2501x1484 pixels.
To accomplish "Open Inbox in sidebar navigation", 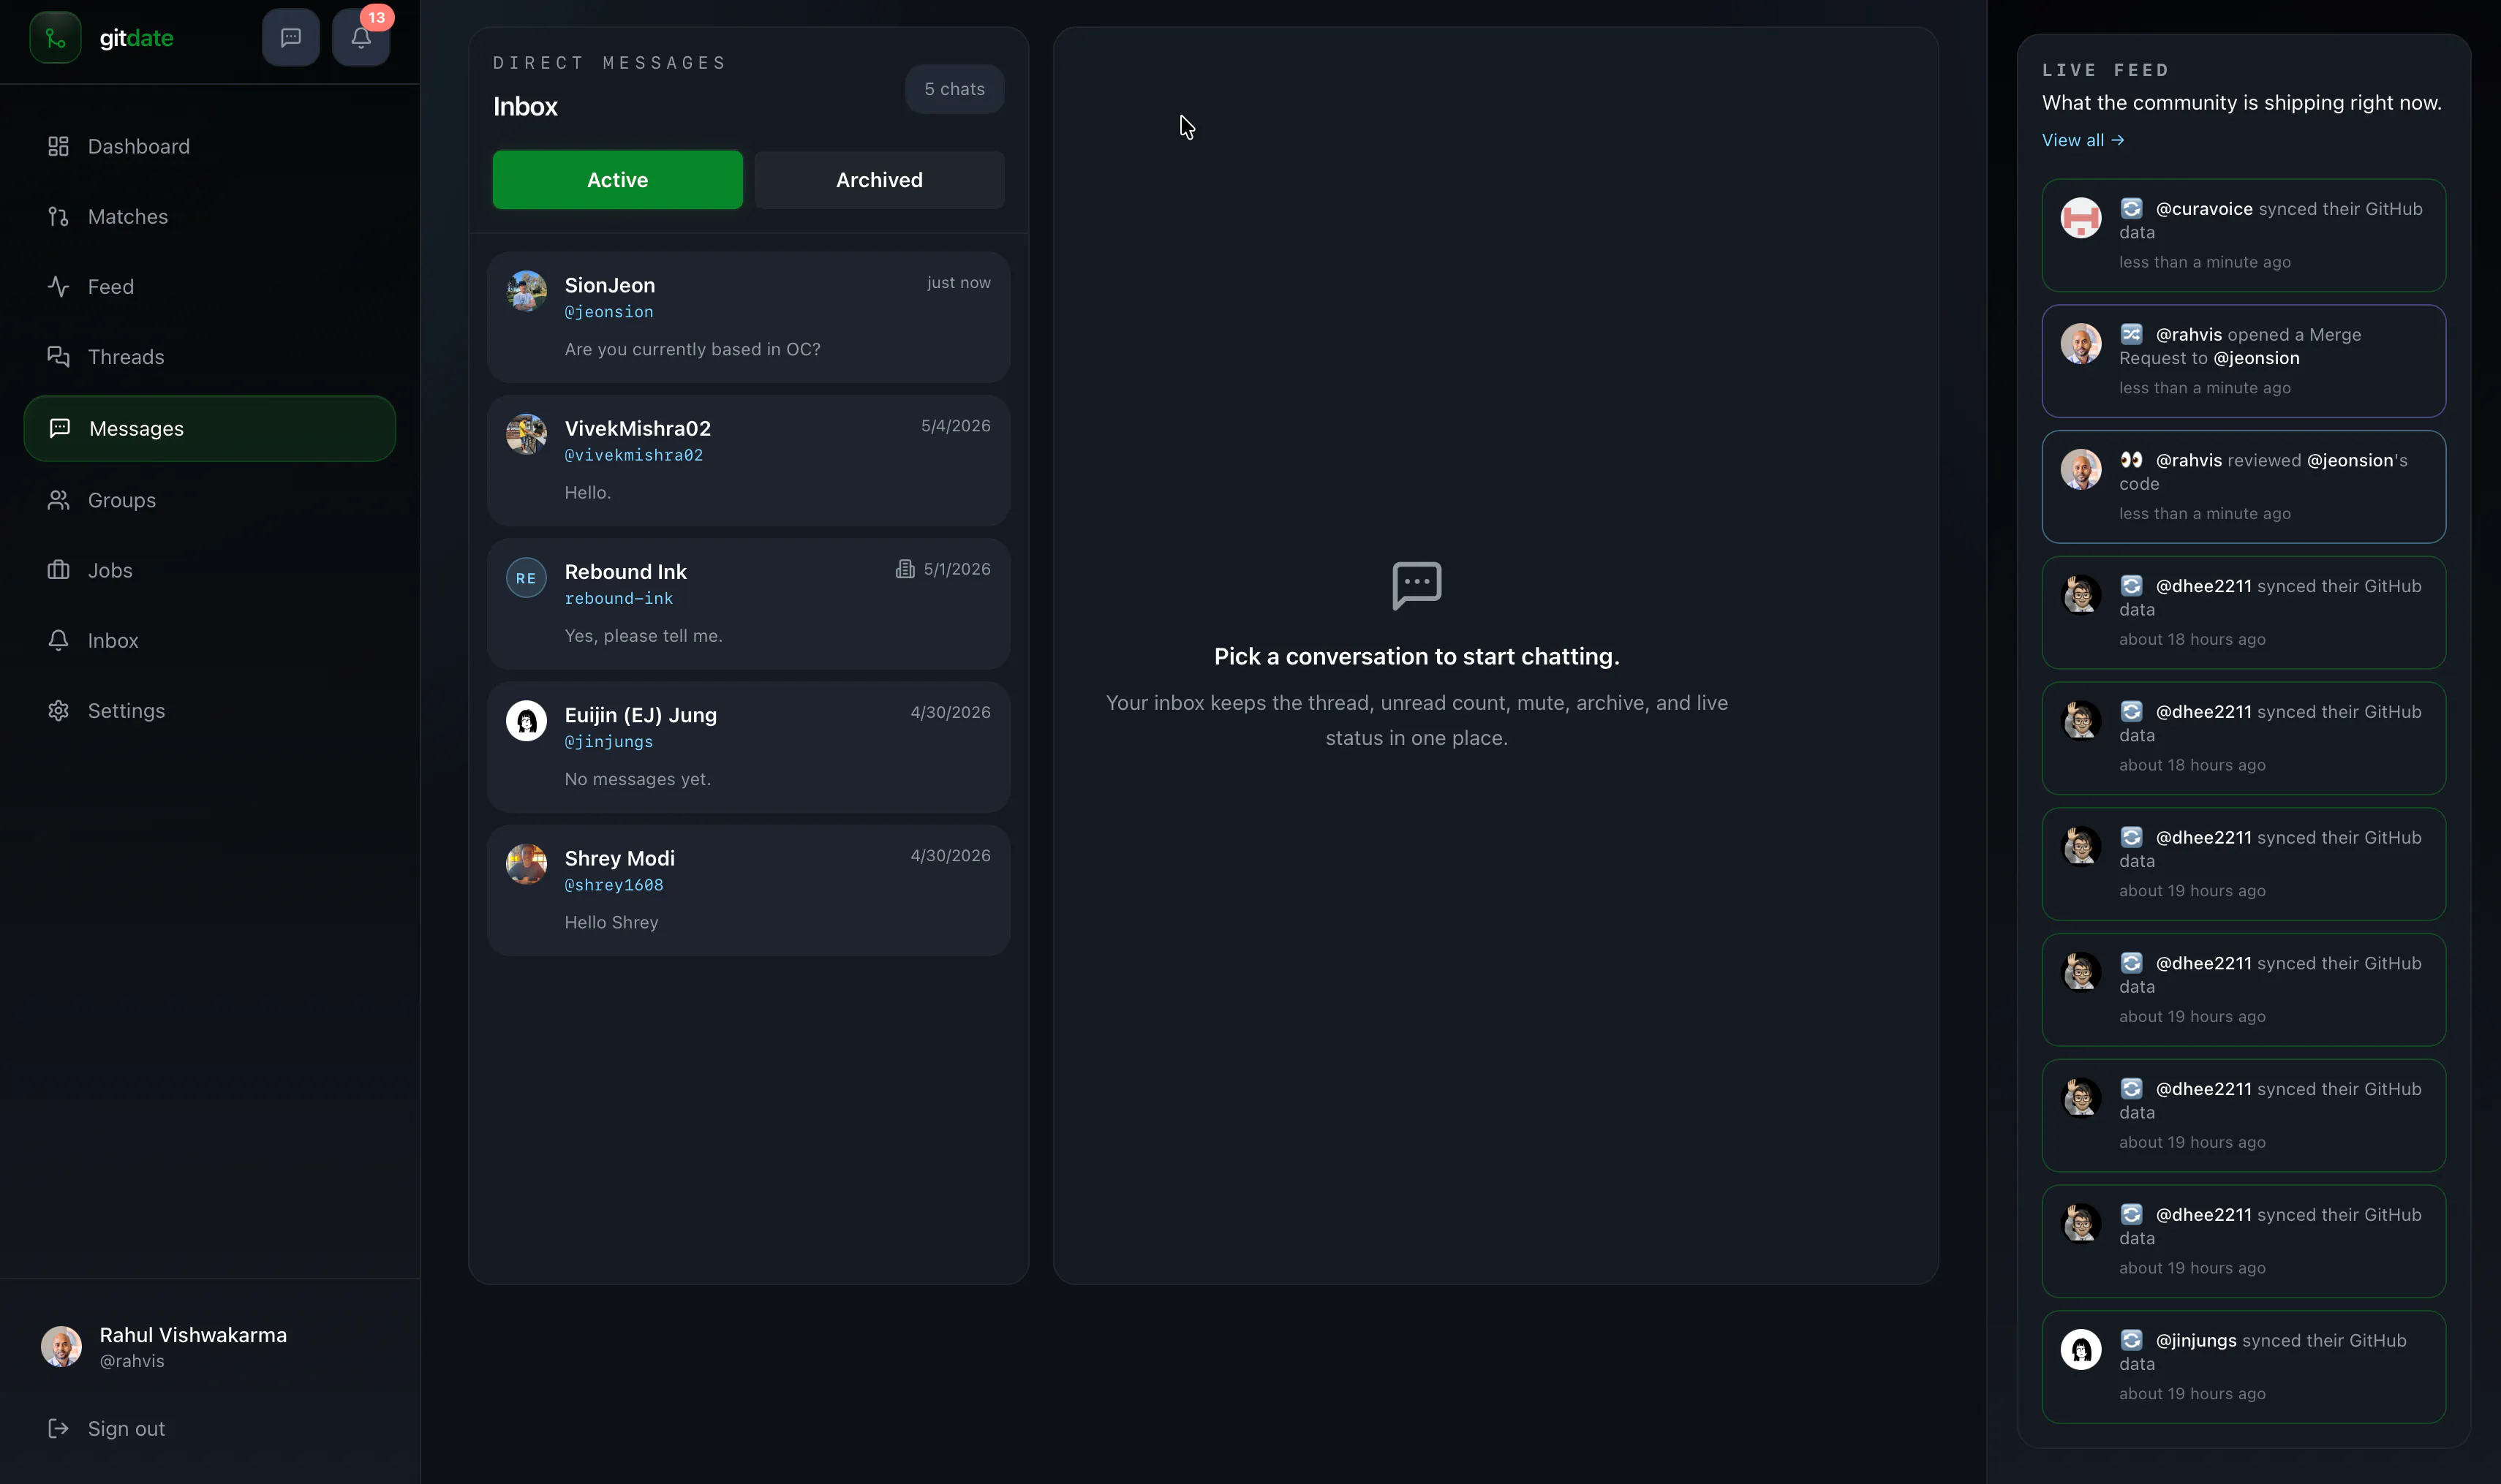I will click(x=210, y=640).
